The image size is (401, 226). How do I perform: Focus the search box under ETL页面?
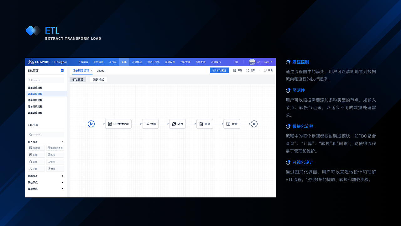pyautogui.click(x=46, y=80)
